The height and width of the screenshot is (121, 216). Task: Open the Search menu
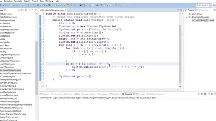pos(27,1)
